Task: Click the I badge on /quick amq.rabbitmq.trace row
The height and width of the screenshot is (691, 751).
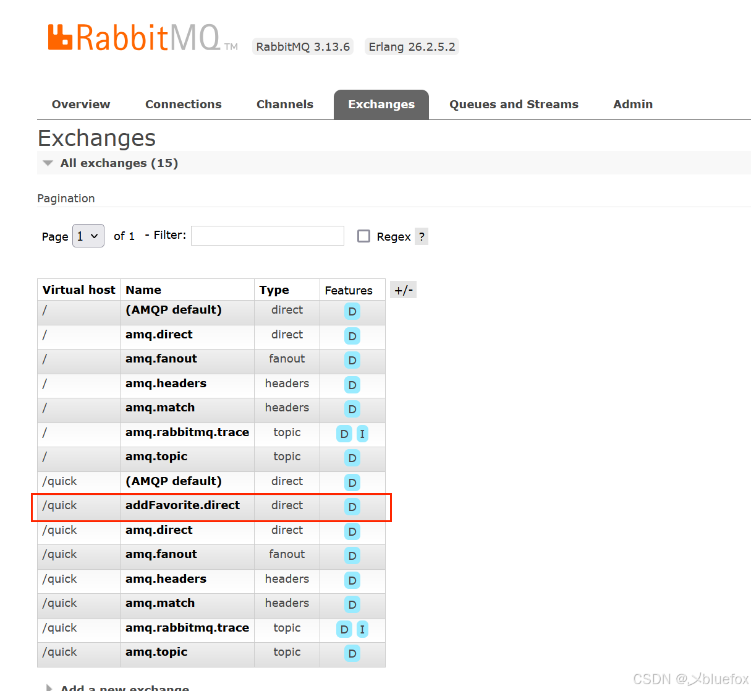Action: point(362,629)
